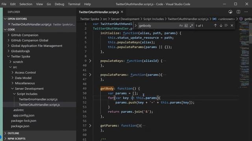This screenshot has width=252, height=141.
Task: Toggle Use Regular Expression in find widget
Action: (x=191, y=25)
